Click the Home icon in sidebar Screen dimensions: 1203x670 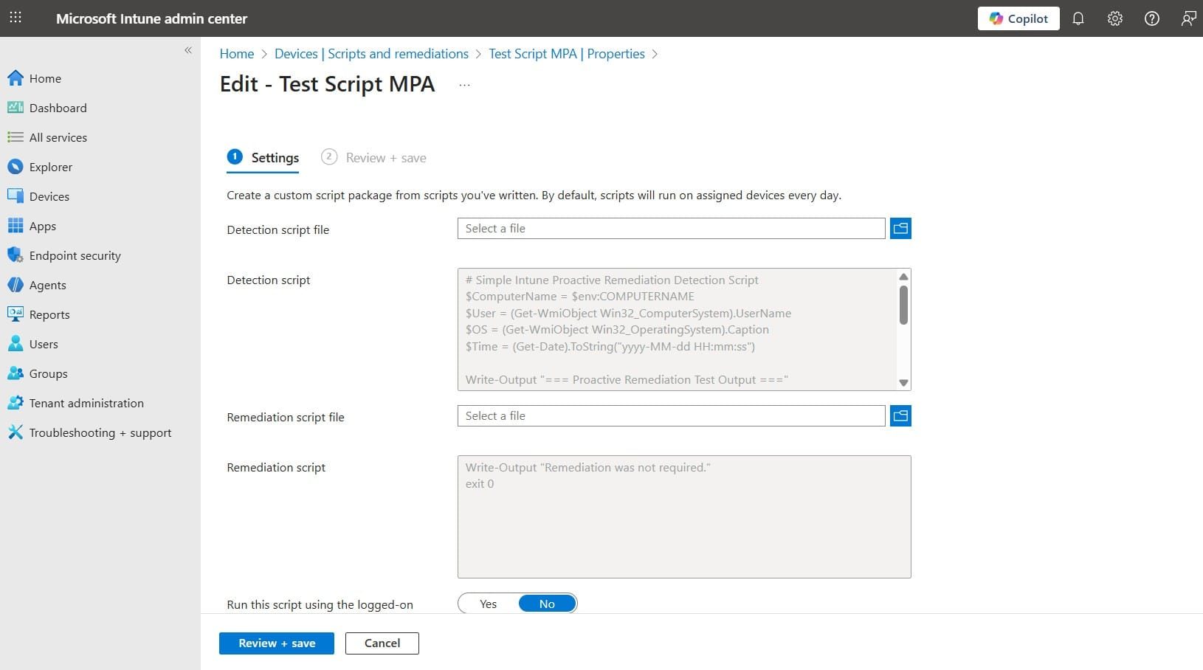pos(15,78)
